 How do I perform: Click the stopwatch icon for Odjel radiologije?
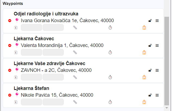pyautogui.click(x=110, y=28)
